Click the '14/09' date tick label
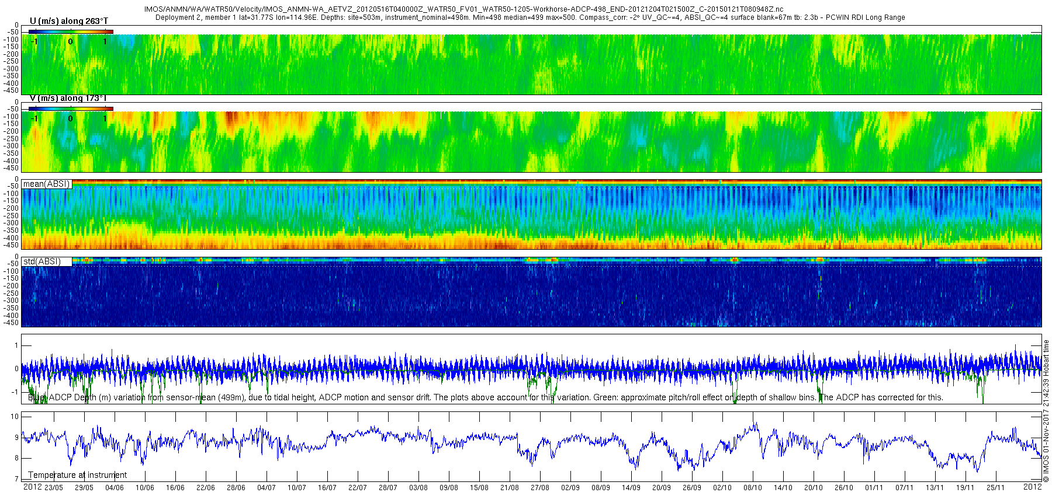 coord(631,488)
